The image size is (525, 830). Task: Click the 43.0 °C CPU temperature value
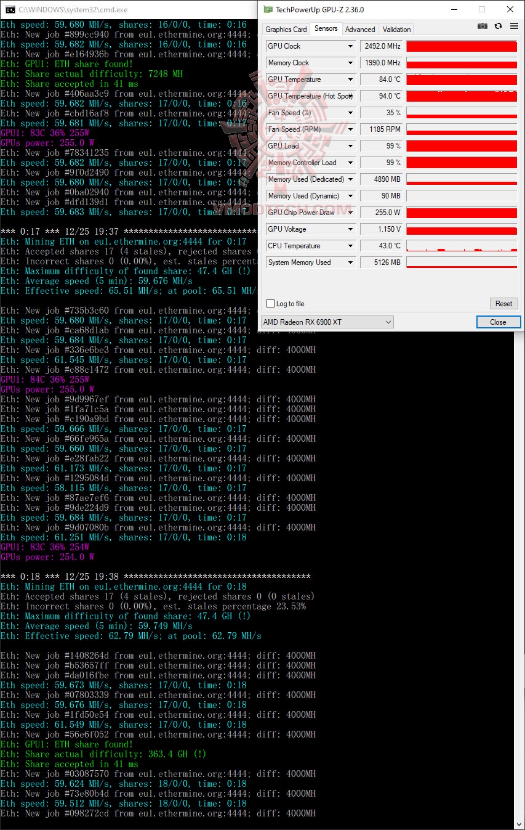tap(382, 246)
